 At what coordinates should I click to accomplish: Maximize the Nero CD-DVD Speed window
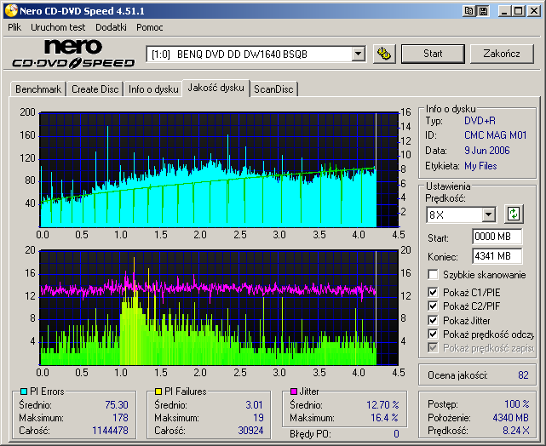519,11
